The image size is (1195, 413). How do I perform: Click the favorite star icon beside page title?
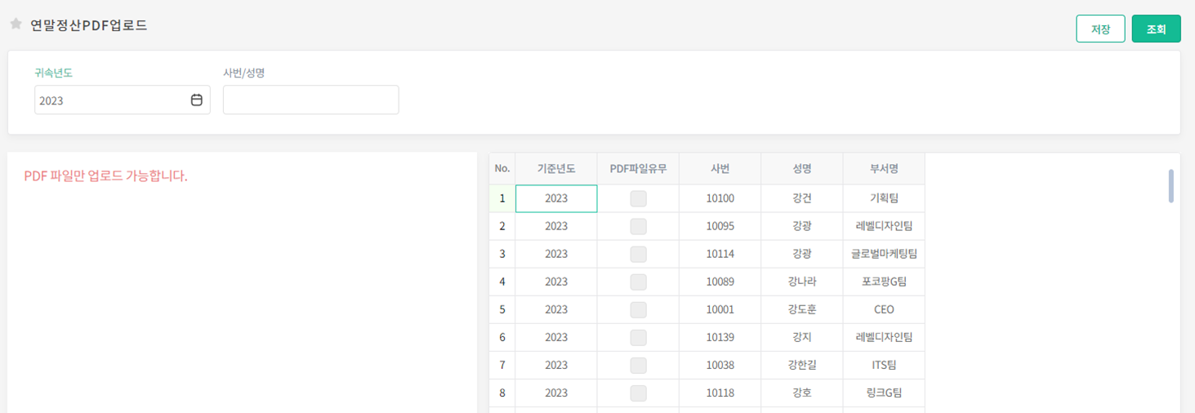tap(16, 24)
